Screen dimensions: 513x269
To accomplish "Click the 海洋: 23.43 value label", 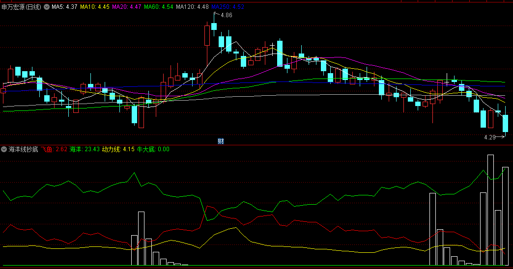I will click(85, 149).
